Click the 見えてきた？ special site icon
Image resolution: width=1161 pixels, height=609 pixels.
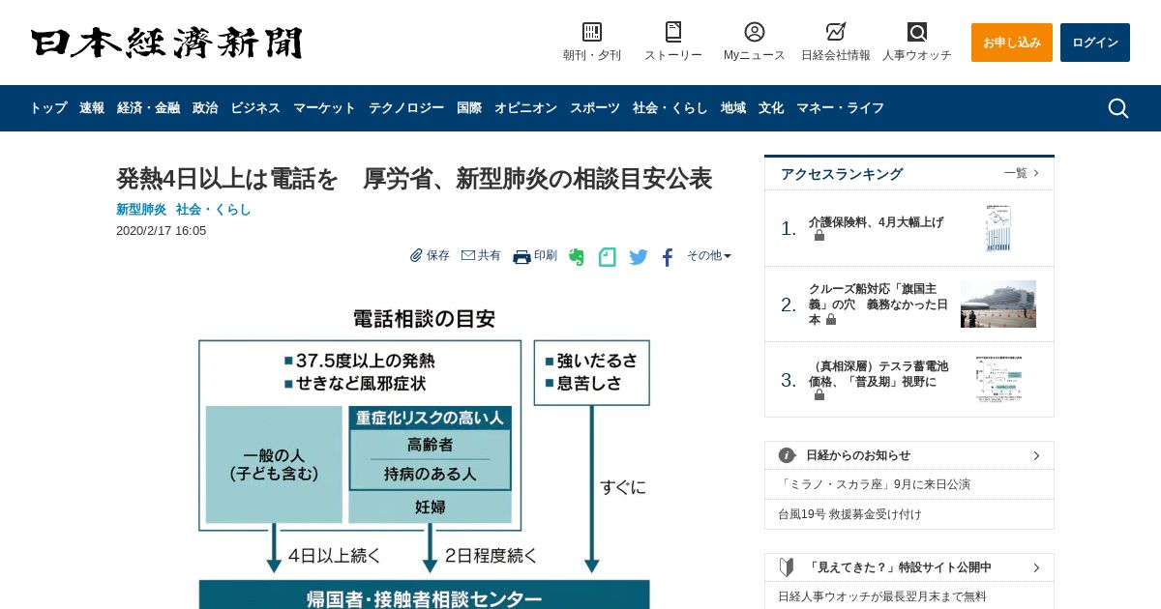(x=788, y=567)
